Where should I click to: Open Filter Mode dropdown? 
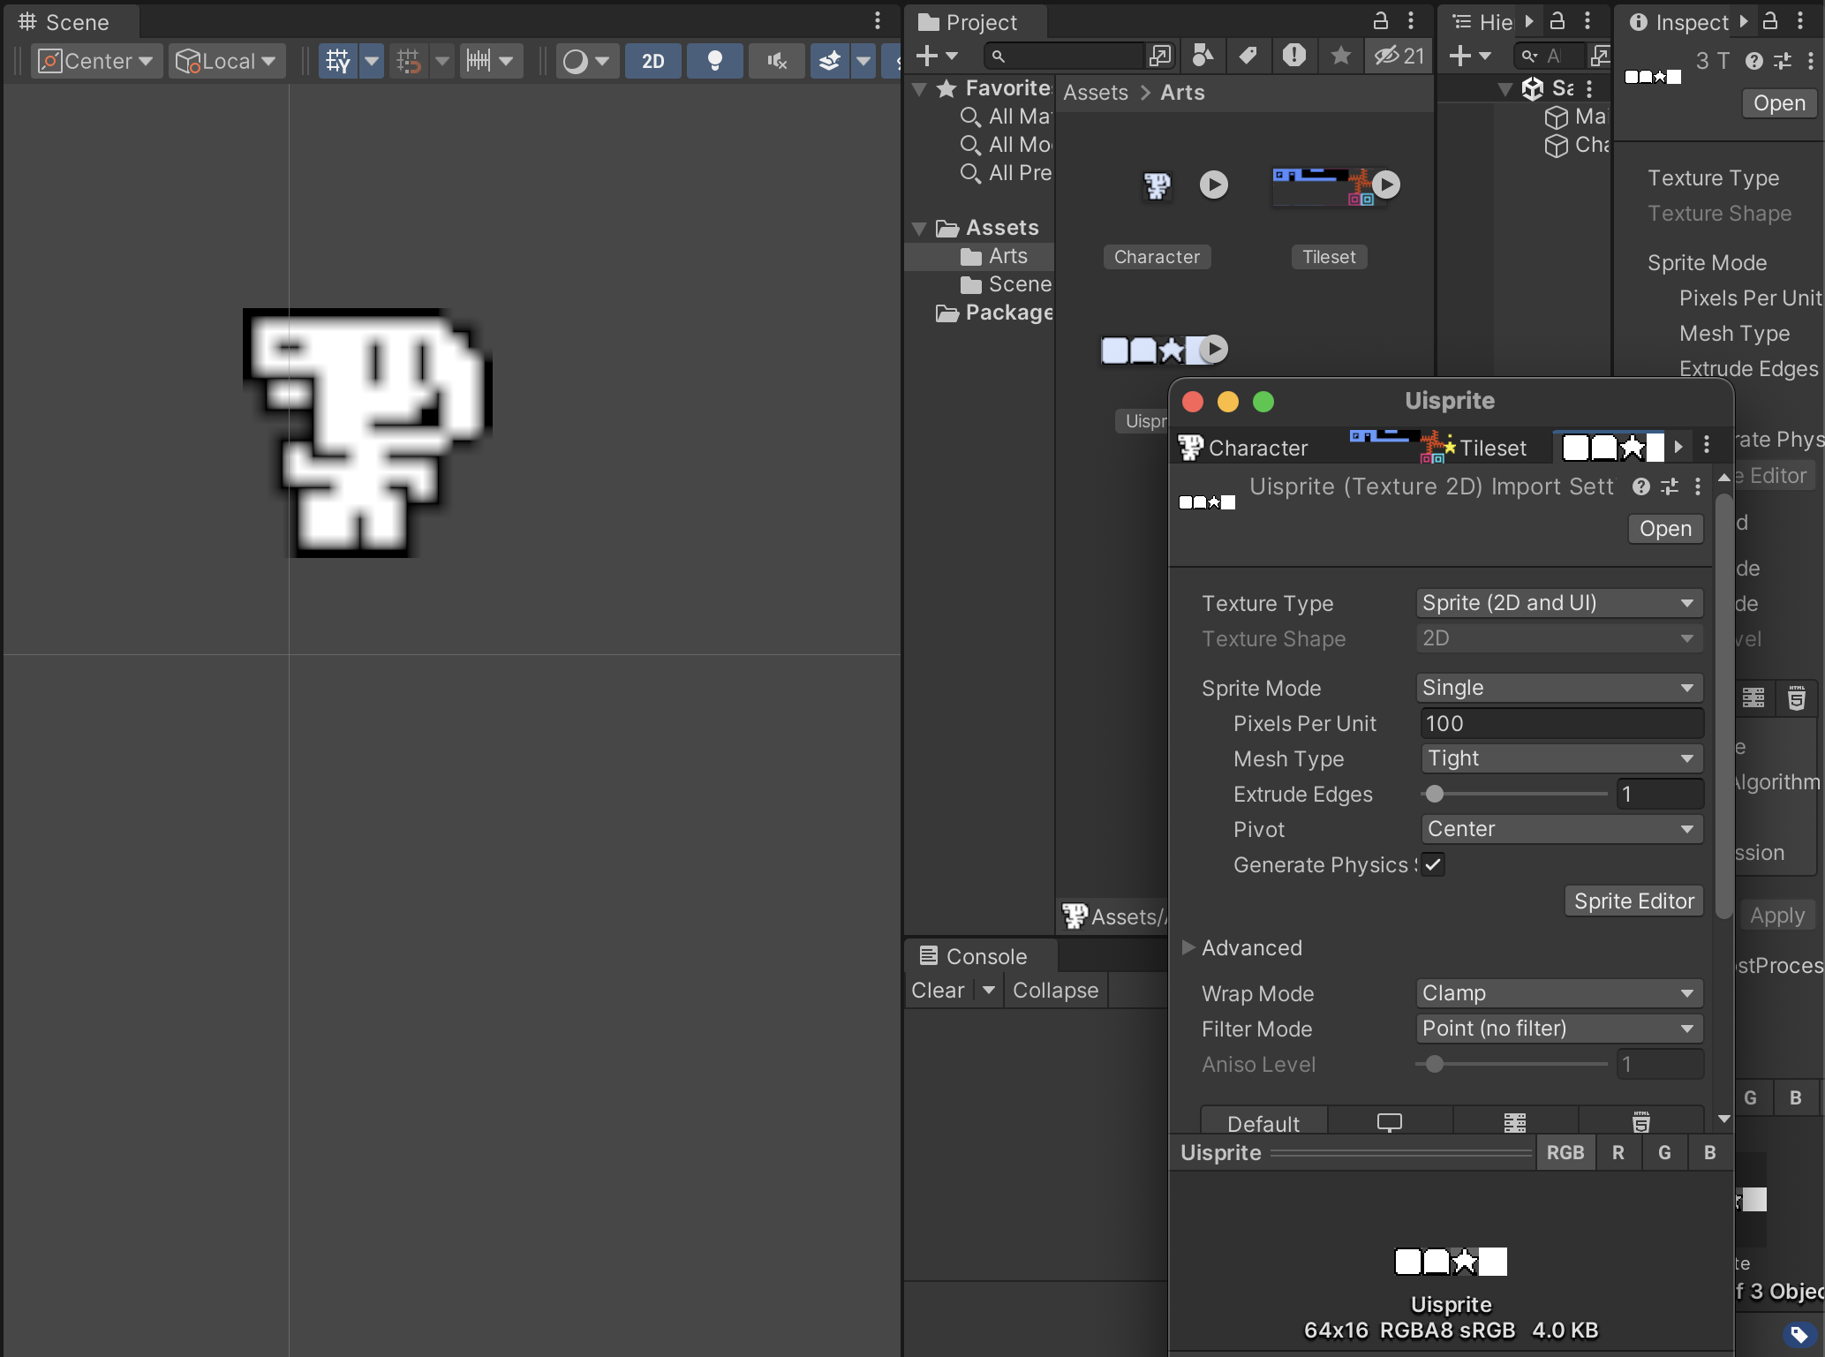[x=1558, y=1029]
